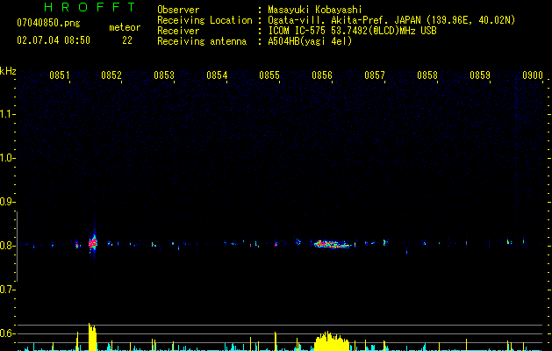This screenshot has height=351, width=552.
Task: Click the 0851 time marker
Action: pos(60,75)
